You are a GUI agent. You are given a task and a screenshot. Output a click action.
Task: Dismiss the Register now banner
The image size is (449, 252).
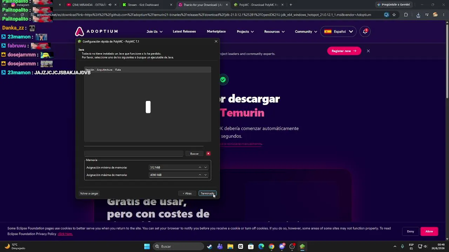tap(368, 51)
